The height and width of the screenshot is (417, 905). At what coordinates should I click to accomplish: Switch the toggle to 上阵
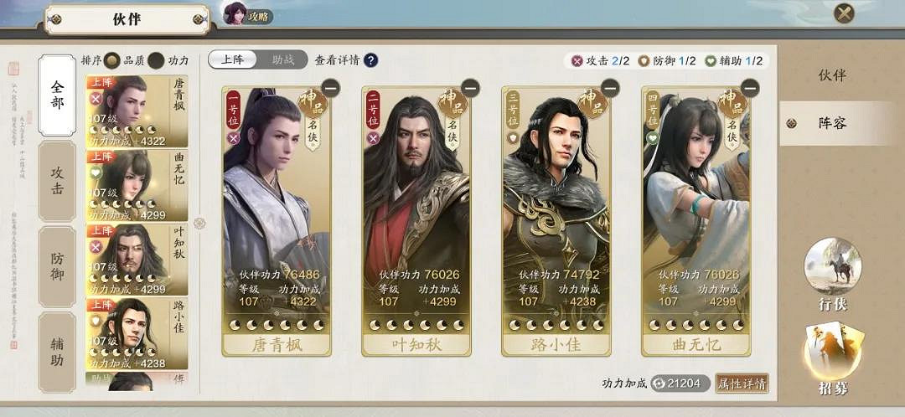click(x=233, y=59)
